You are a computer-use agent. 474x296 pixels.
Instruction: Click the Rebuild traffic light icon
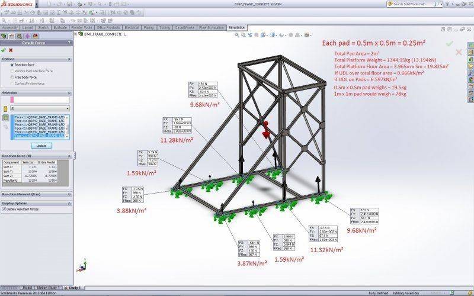[x=110, y=4]
